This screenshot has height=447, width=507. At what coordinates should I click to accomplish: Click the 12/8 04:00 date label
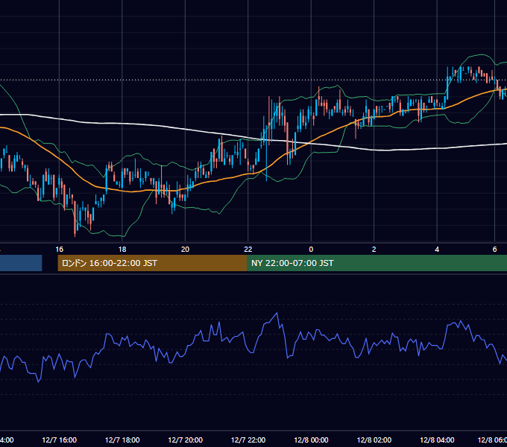pyautogui.click(x=437, y=440)
